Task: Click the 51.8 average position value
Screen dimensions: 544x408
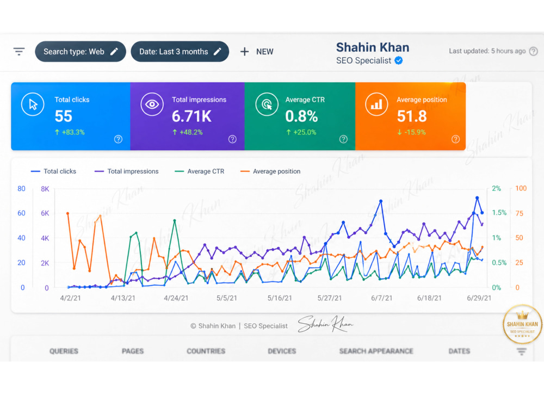Action: tap(412, 116)
